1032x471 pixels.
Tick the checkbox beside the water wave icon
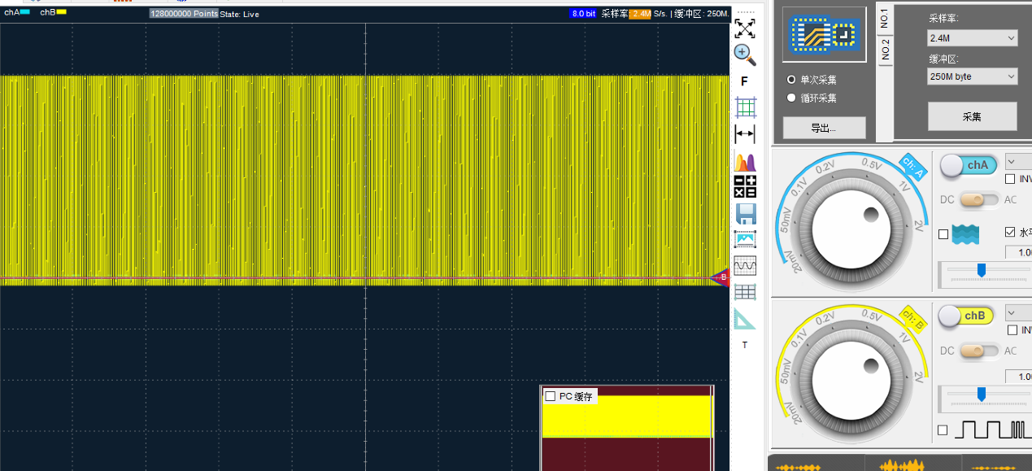(x=943, y=234)
